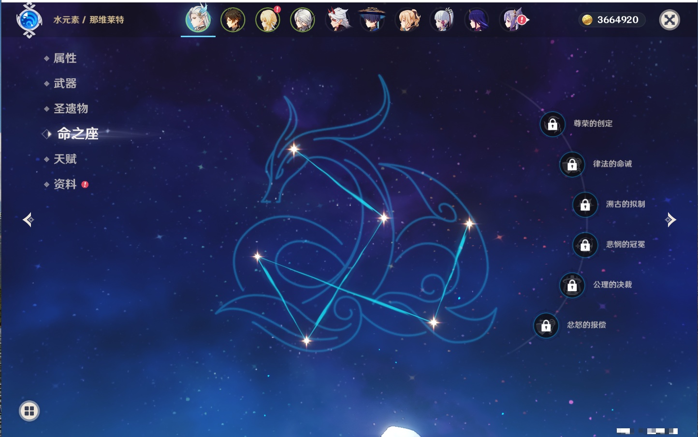Viewport: 698px width, 437px height.
Task: Click the dragon-head star in the constellation
Action: (x=294, y=149)
